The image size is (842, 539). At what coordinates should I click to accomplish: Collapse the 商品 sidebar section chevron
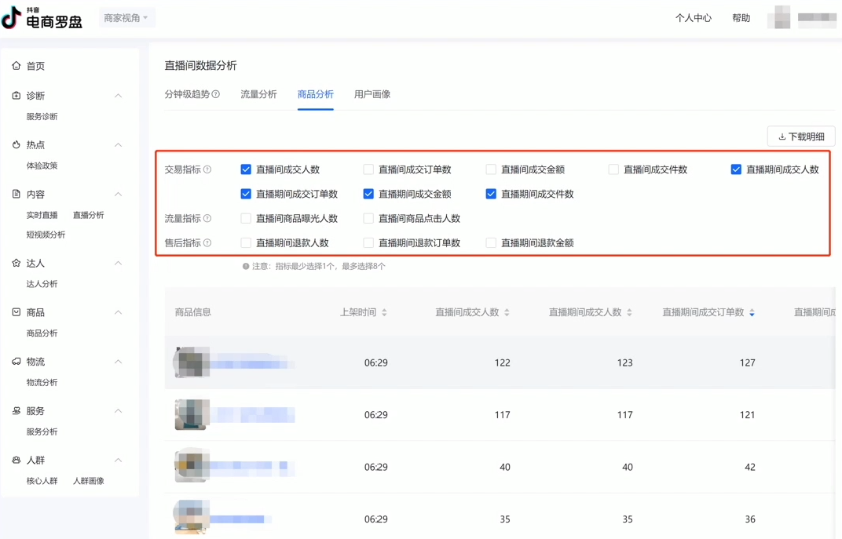pyautogui.click(x=118, y=312)
